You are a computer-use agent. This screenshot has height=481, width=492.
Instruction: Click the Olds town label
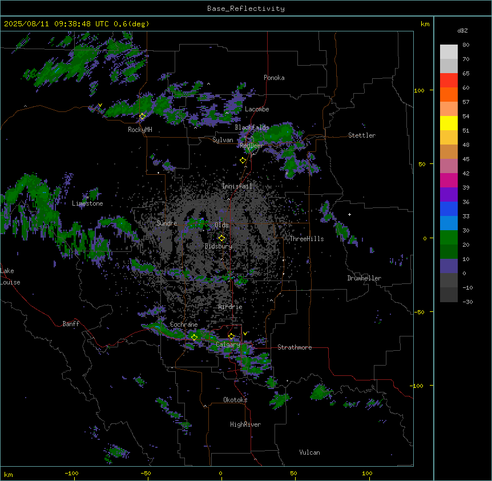coord(221,225)
